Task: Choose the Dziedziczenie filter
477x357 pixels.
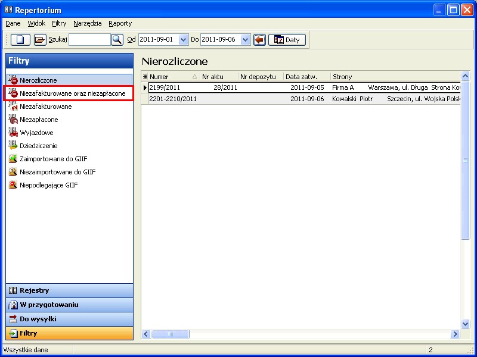Action: 39,146
